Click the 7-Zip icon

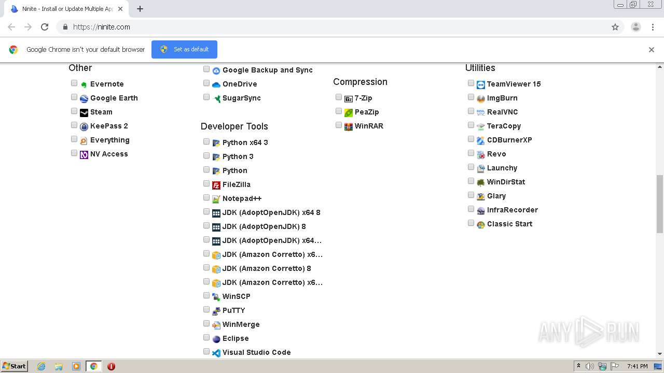tap(349, 98)
